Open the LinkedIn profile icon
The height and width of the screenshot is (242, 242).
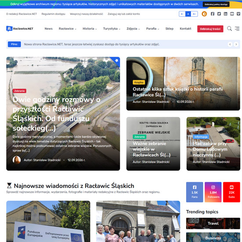click(225, 14)
